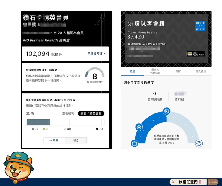The image size is (222, 186).
Task: Click the Search button
Action: (213, 182)
